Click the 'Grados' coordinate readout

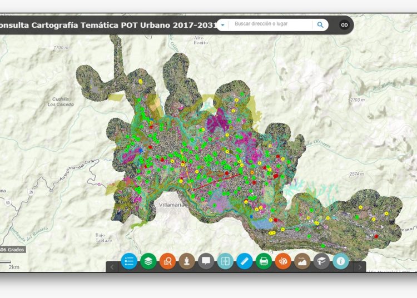13,250
